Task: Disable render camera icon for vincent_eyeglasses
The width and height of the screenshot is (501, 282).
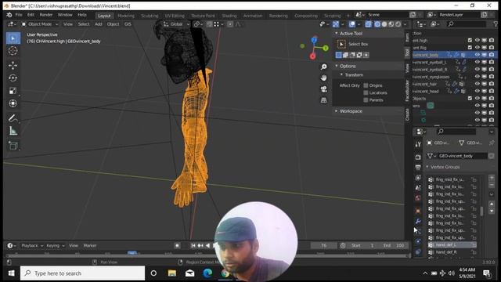Action: tap(492, 77)
